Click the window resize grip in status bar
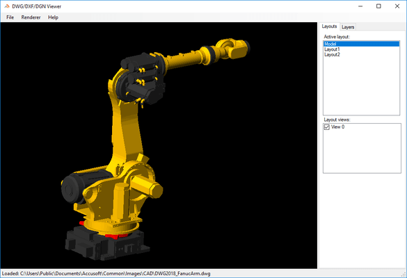Screen dimensions: 407x278 pyautogui.click(x=404, y=275)
